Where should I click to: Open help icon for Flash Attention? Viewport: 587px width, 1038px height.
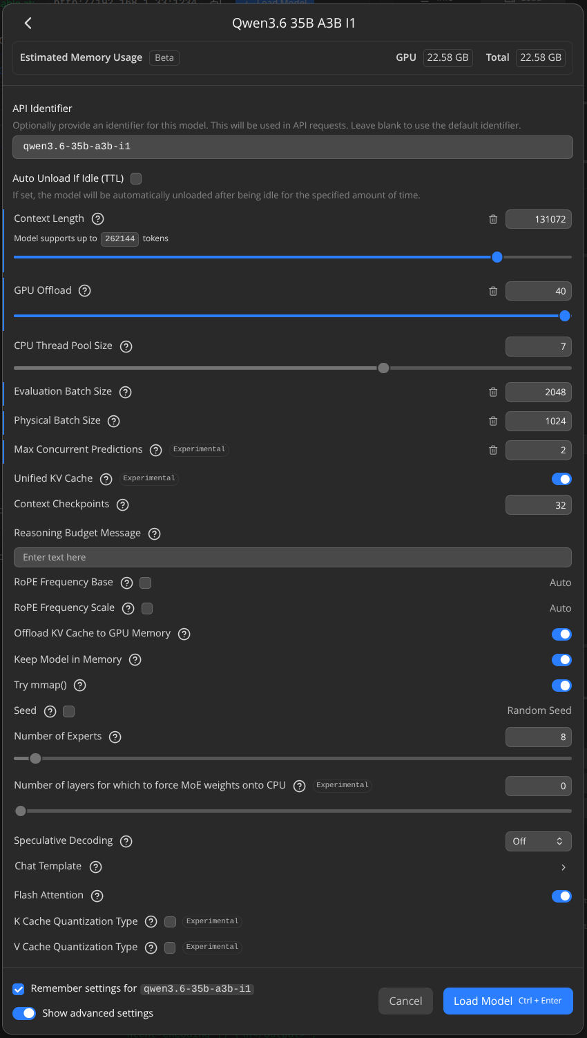tap(97, 896)
